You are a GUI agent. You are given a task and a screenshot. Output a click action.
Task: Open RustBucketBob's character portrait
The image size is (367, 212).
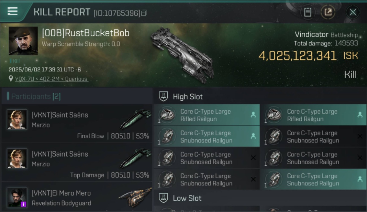23,41
